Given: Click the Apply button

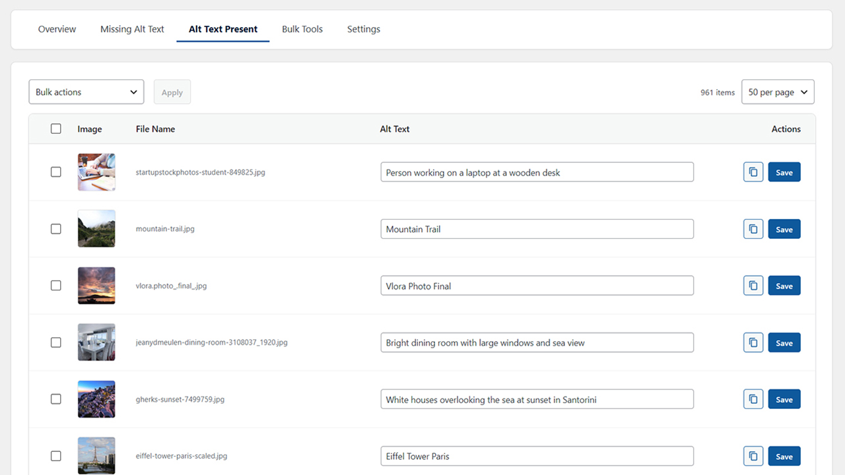Looking at the screenshot, I should tap(172, 92).
